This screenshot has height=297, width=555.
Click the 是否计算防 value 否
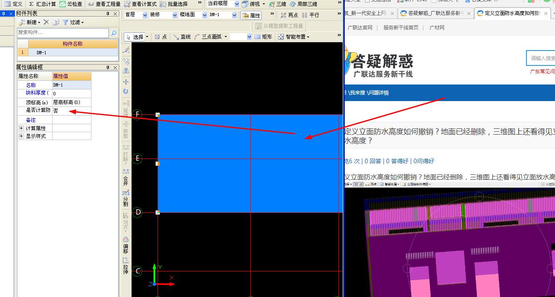72,111
